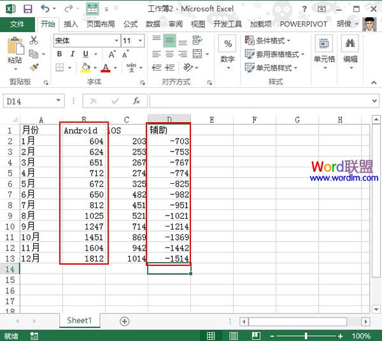This screenshot has width=382, height=341.
Task: Open the font size dropdown
Action: point(140,41)
